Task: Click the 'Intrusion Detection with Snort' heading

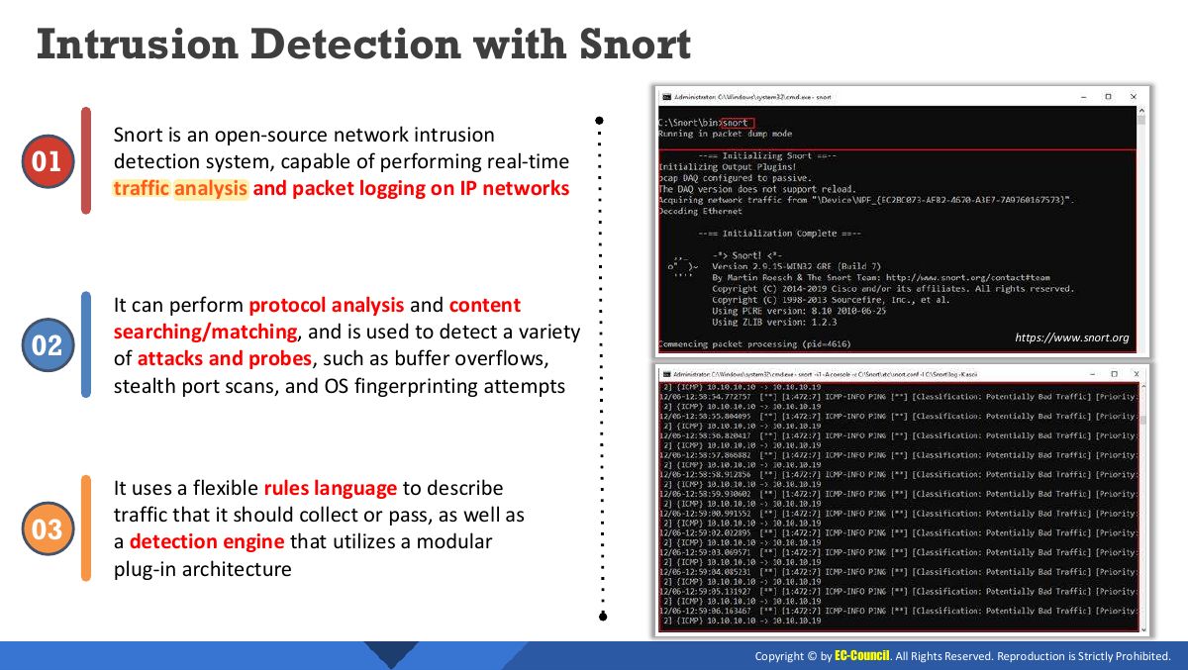Action: tap(363, 46)
